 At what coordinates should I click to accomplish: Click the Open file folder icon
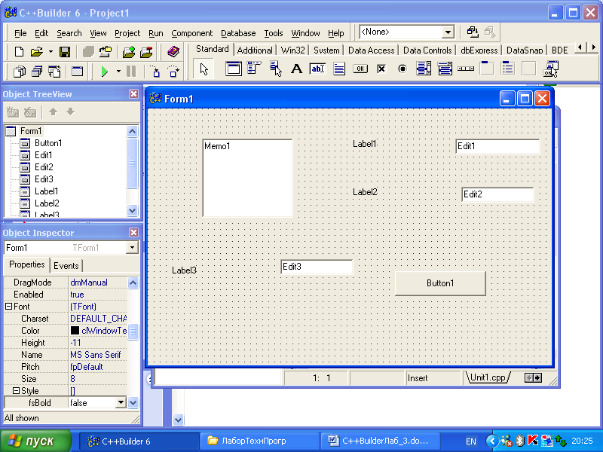click(36, 51)
